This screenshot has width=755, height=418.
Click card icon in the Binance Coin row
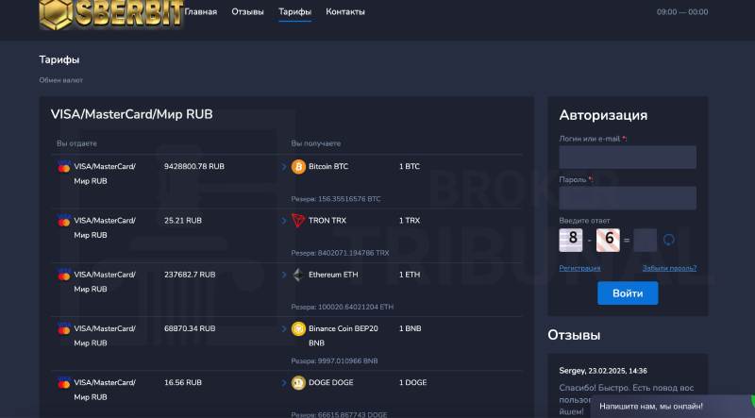(x=64, y=328)
